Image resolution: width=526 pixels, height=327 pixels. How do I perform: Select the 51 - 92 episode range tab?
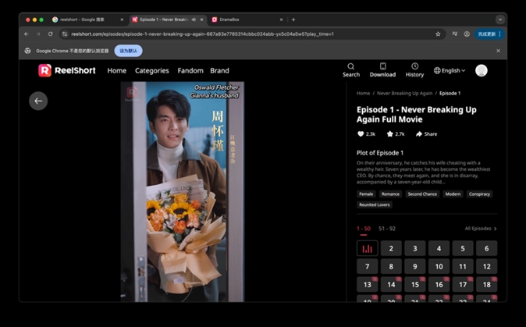pyautogui.click(x=387, y=229)
